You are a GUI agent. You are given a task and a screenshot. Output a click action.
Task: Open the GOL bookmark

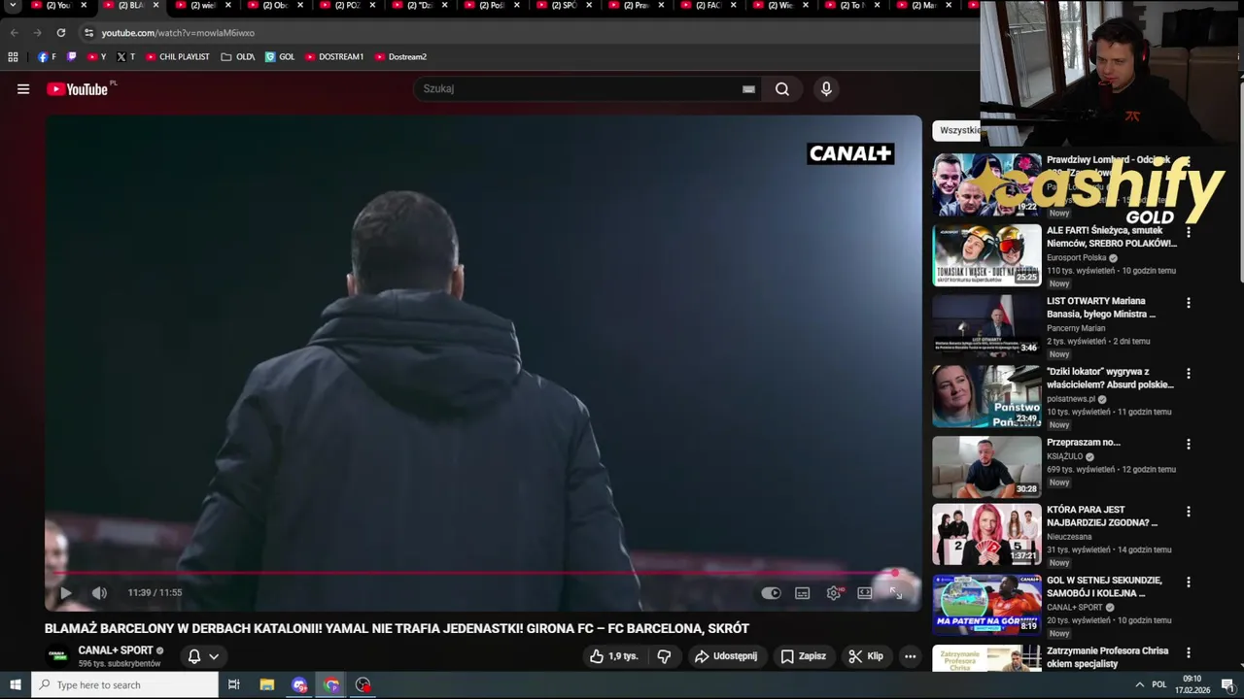coord(280,57)
